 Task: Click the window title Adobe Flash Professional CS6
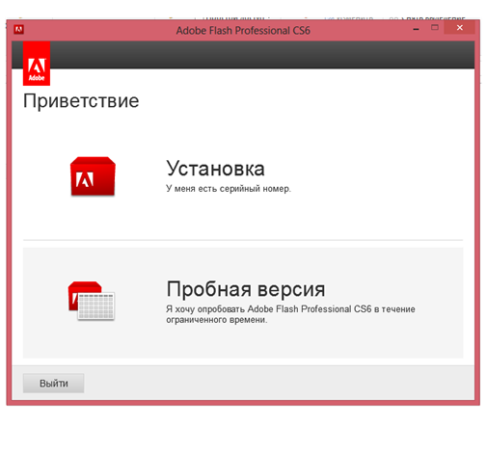pos(243,31)
